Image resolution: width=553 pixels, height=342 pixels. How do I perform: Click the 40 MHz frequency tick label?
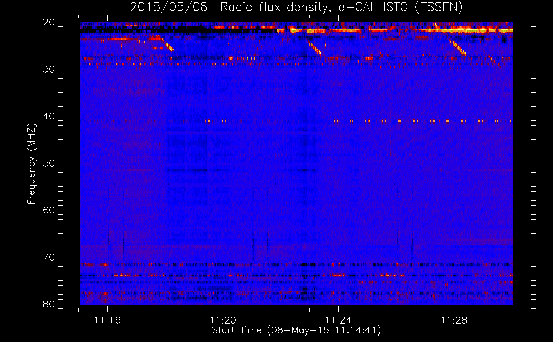[x=49, y=116]
